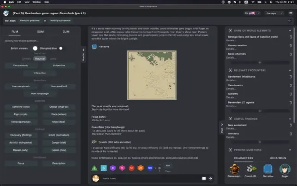The width and height of the screenshot is (297, 186).
Task: Click the icon beside Settlement inhabitants
Action: click(x=291, y=77)
